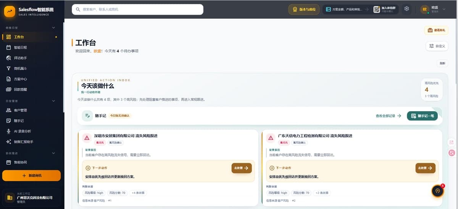Click the 随手记一笔 button
The width and height of the screenshot is (458, 209).
coord(422,116)
